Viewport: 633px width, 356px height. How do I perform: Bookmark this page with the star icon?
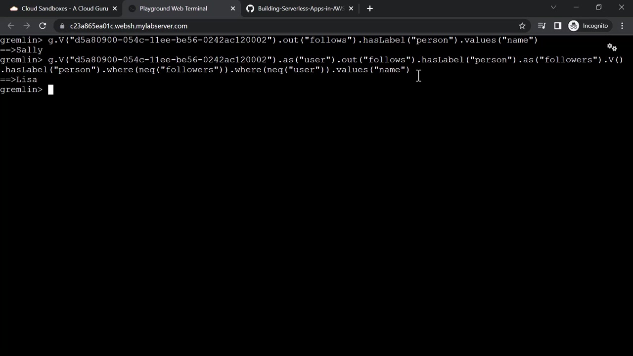pyautogui.click(x=522, y=26)
